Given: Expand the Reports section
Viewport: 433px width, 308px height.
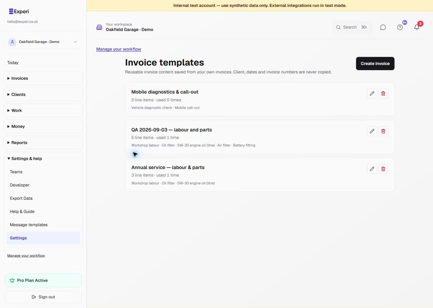Looking at the screenshot, I should point(43,143).
